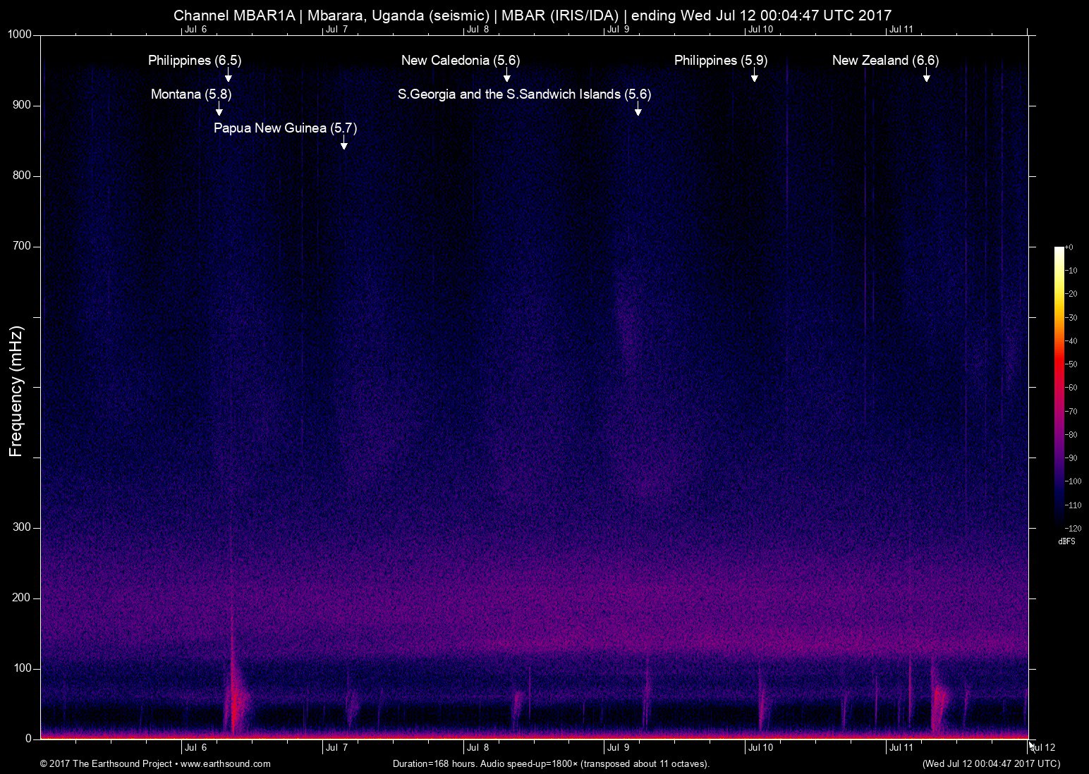Click the dBFS unit label under the color scale
Viewport: 1089px width, 774px height.
click(x=1066, y=541)
